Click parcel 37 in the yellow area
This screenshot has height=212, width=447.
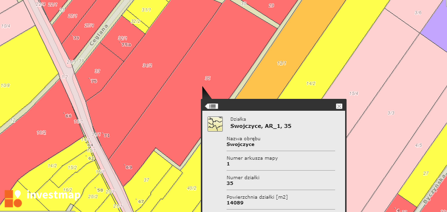tap(146, 180)
